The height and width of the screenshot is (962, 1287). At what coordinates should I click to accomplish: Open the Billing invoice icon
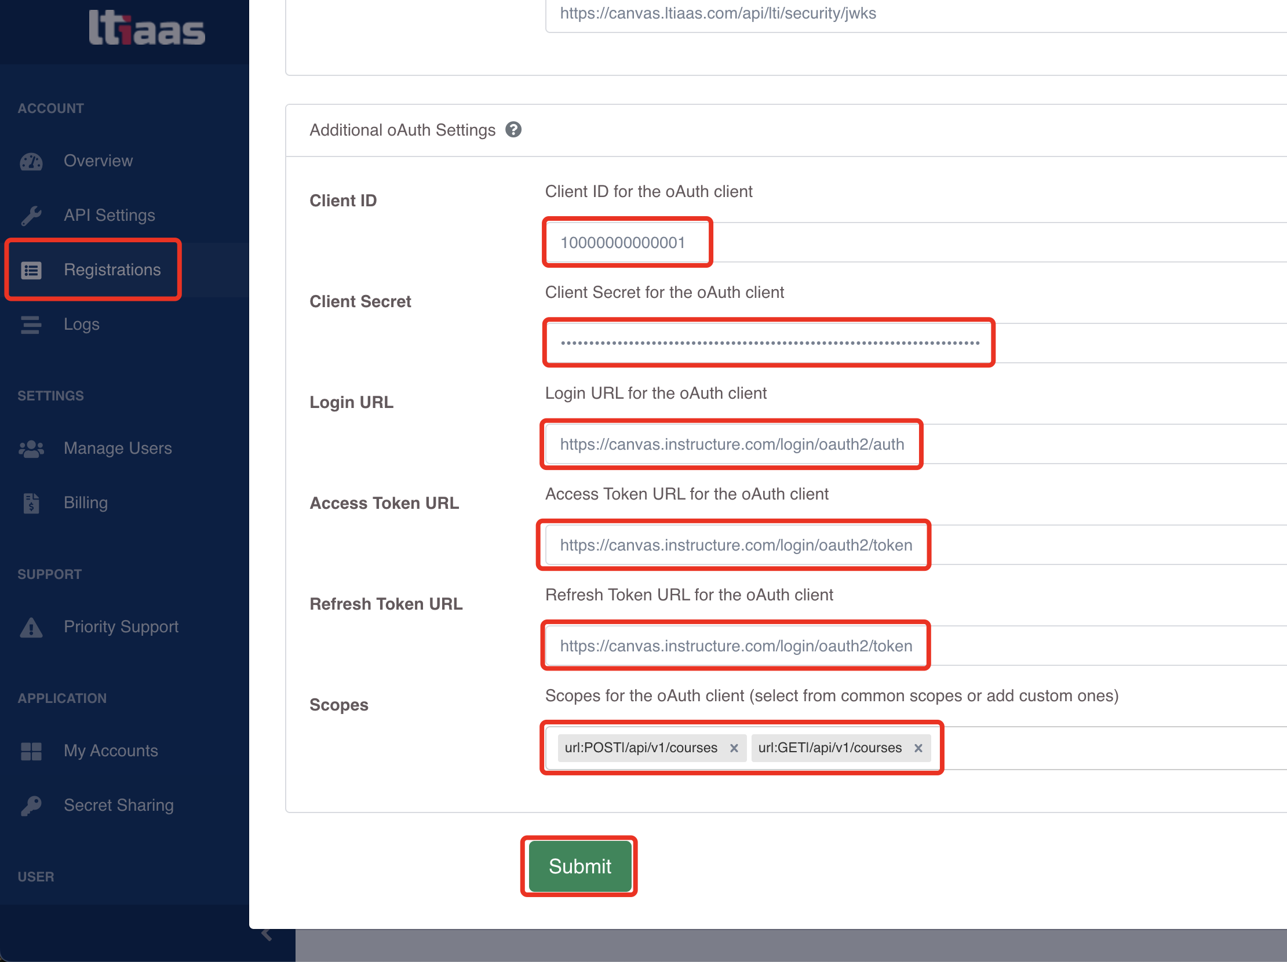tap(31, 502)
